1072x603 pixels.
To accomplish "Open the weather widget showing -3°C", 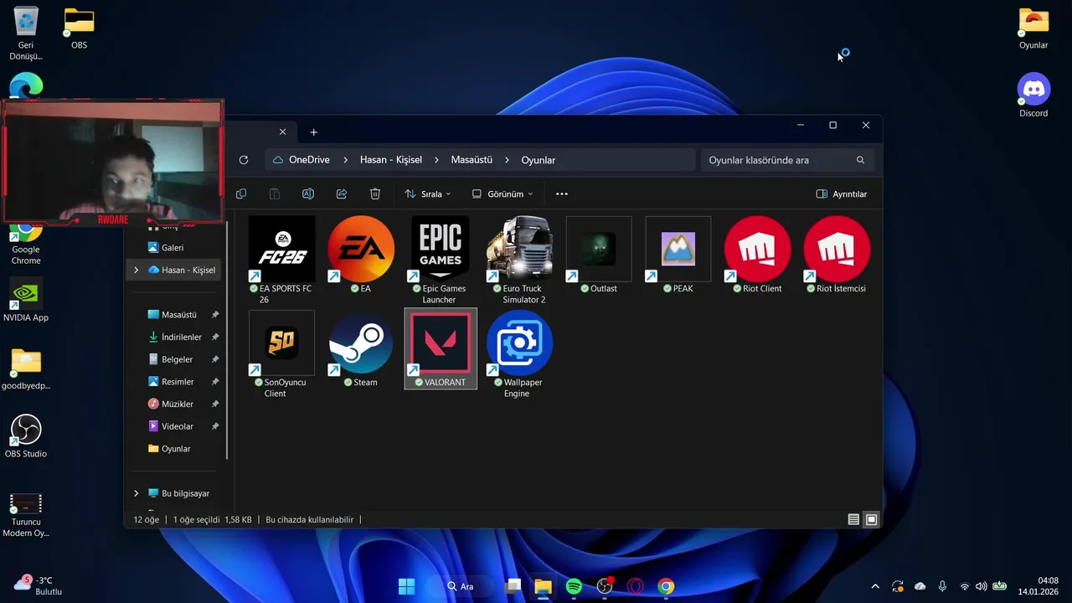I will tap(39, 585).
